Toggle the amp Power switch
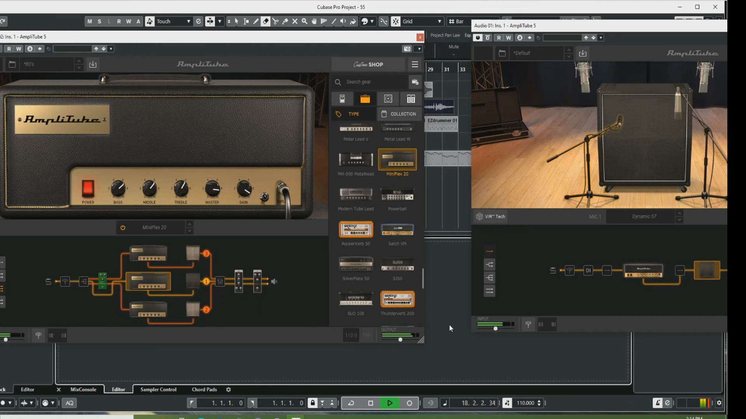 (88, 188)
